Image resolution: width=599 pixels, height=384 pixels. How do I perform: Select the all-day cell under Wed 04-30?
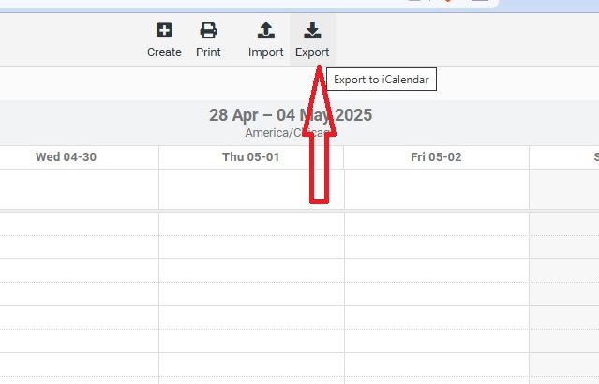pyautogui.click(x=79, y=189)
